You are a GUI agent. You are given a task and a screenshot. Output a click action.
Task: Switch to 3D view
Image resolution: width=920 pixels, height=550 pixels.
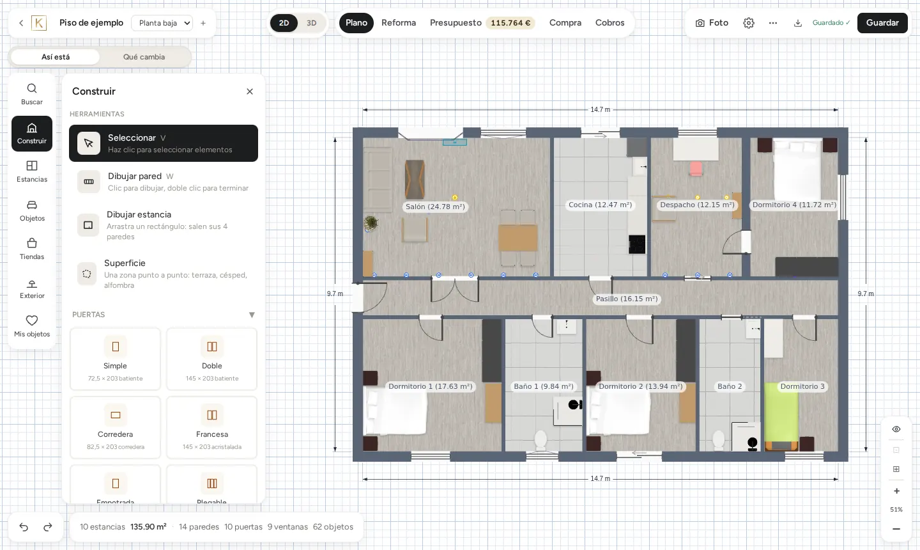tap(312, 23)
